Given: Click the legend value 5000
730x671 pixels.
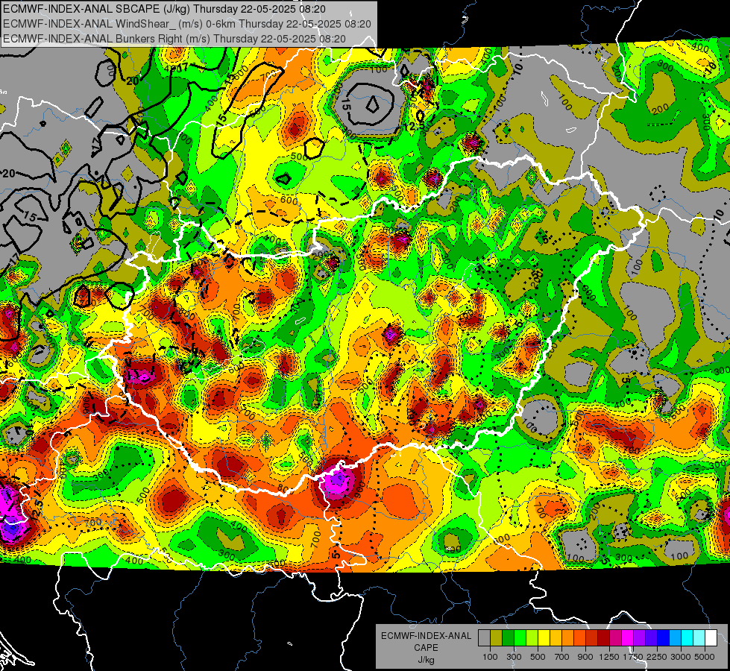Looking at the screenshot, I should 705,657.
